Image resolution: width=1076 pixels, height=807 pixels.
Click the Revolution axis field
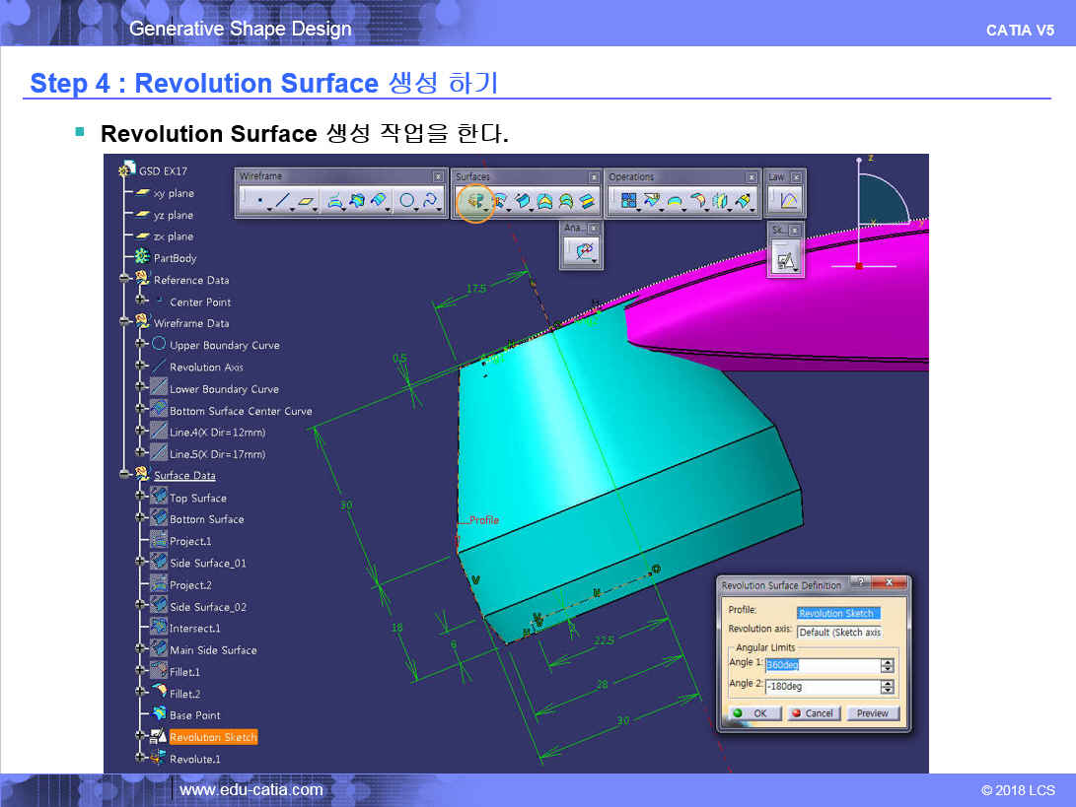[x=838, y=633]
